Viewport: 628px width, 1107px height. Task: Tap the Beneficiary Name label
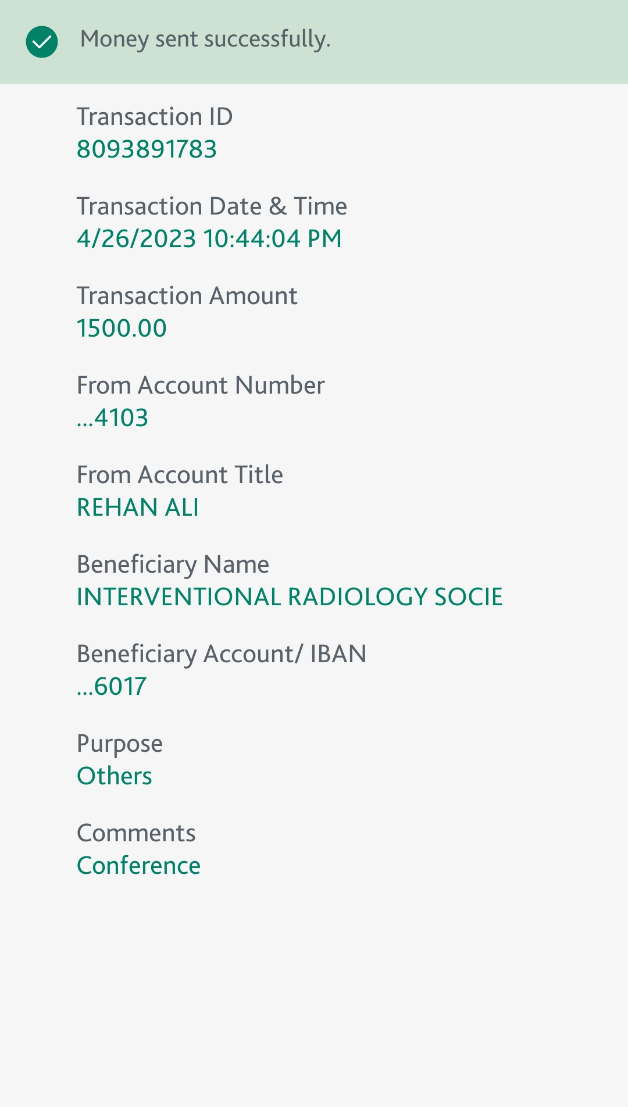pyautogui.click(x=173, y=565)
